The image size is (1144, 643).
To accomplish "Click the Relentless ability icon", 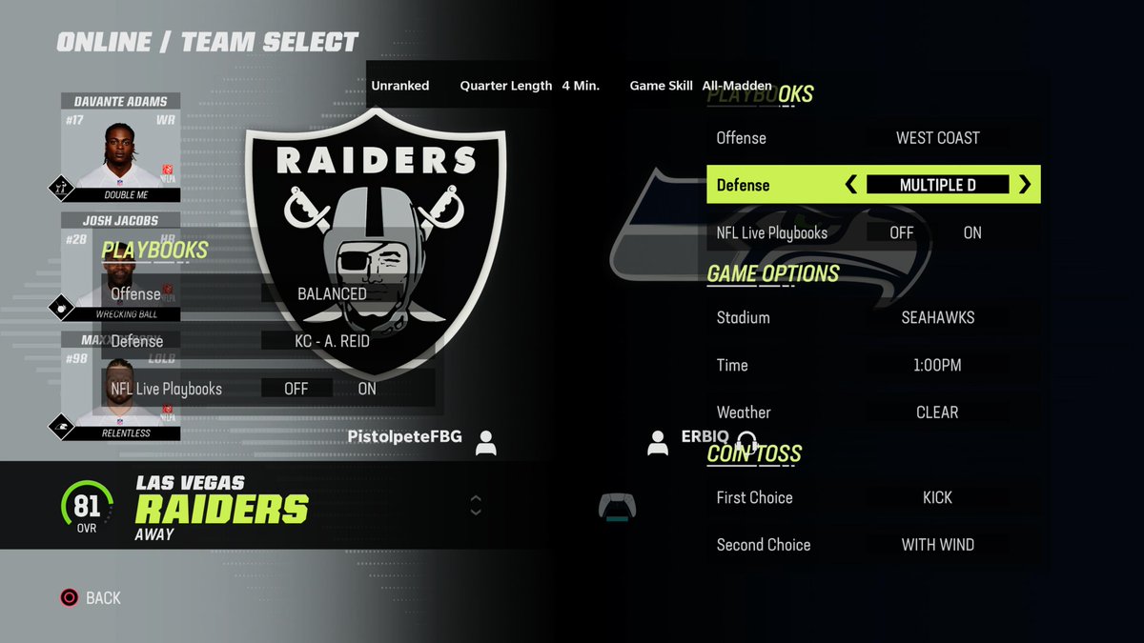I will point(63,427).
